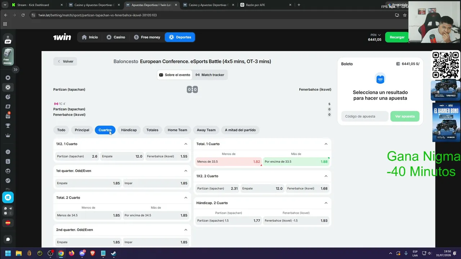The height and width of the screenshot is (259, 461).
Task: Open the El Banner Bono promo image
Action: coord(446,122)
